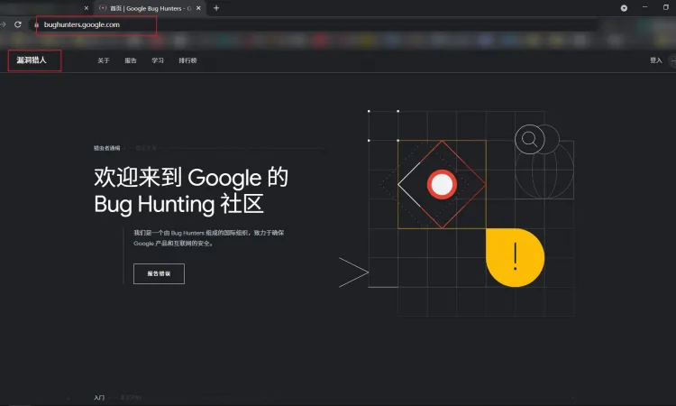676x406 pixels.
Task: Click the outlined button below the intro paragraph
Action: (159, 273)
